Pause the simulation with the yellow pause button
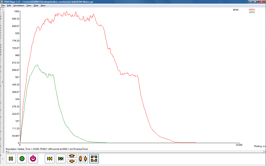The height and width of the screenshot is (166, 266). (x=11, y=159)
